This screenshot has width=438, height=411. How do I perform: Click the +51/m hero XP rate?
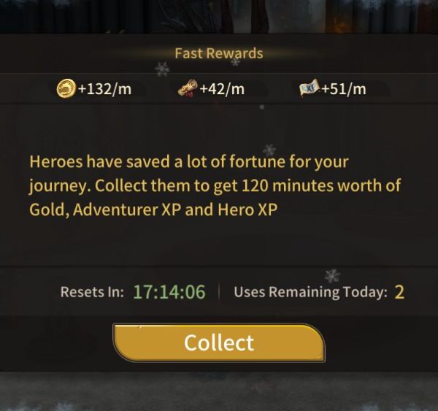click(344, 89)
